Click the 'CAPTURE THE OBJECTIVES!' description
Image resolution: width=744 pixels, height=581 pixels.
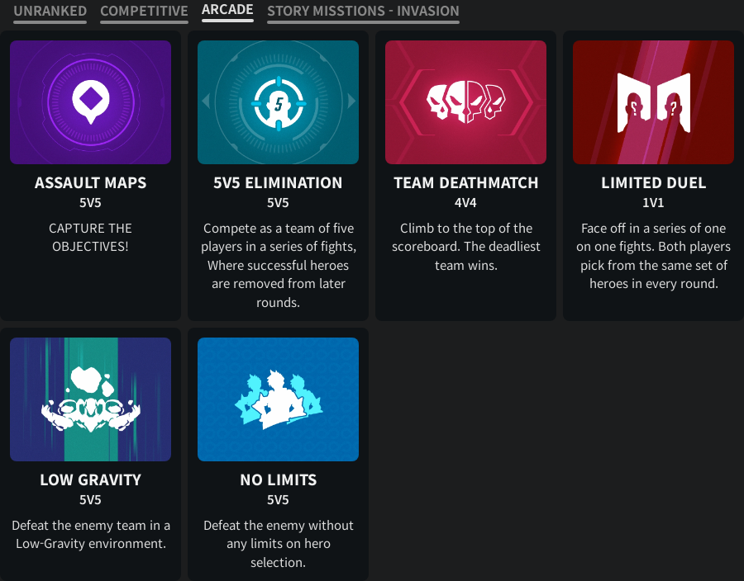(x=91, y=237)
